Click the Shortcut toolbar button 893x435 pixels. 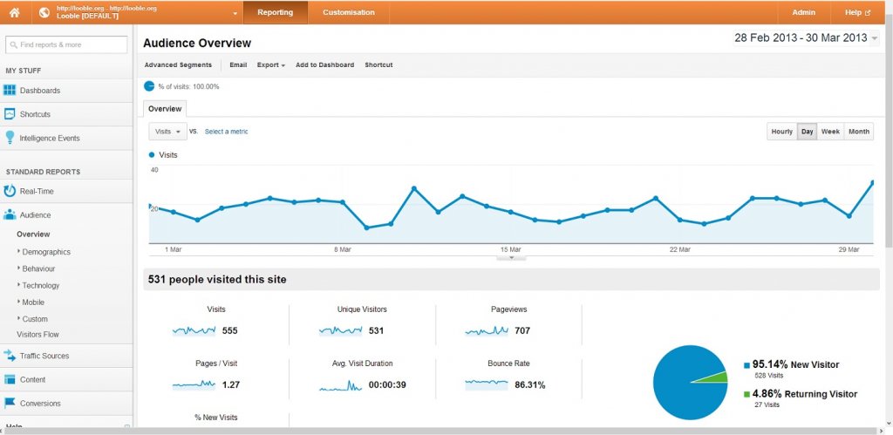coord(378,65)
